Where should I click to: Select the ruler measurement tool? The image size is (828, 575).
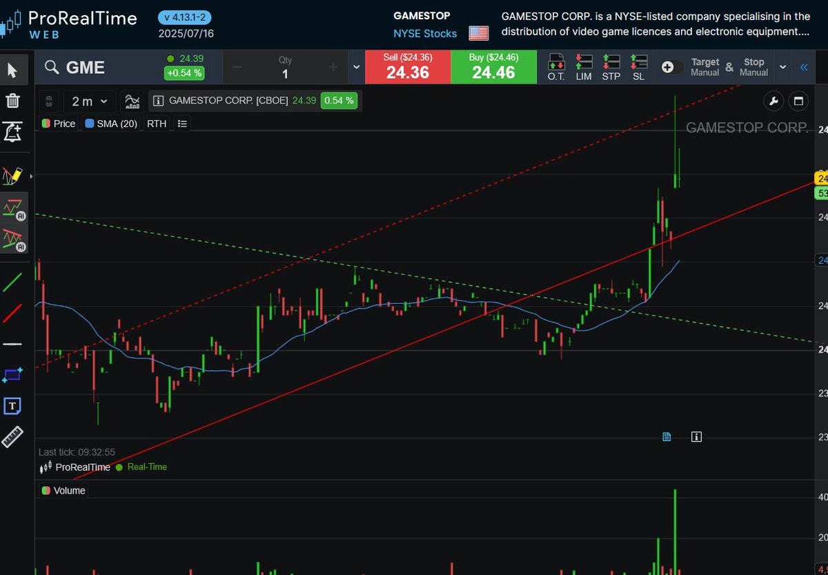coord(12,437)
